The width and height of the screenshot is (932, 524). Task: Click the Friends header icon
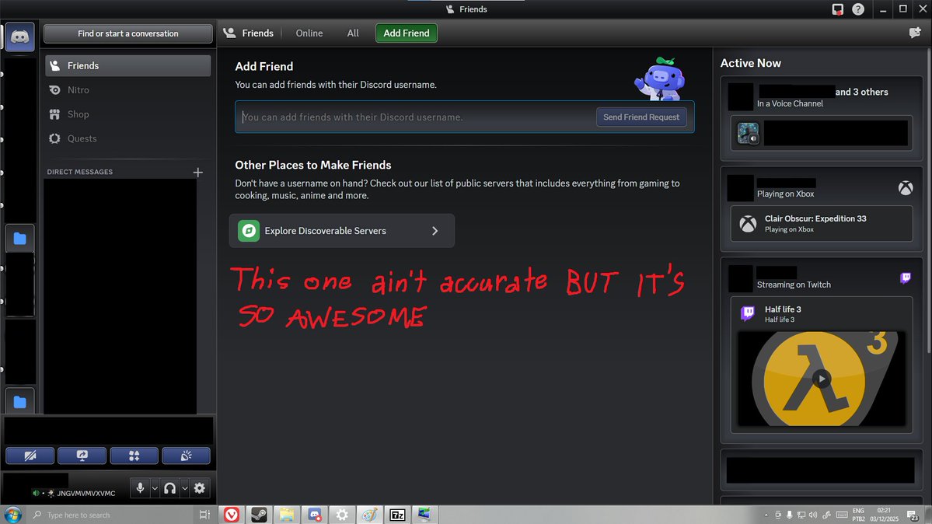click(229, 33)
